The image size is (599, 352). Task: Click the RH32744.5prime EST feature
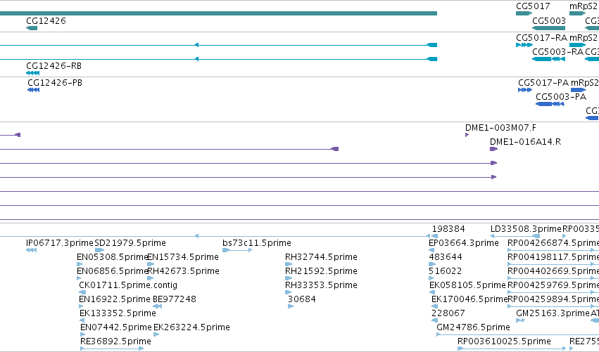click(x=289, y=264)
